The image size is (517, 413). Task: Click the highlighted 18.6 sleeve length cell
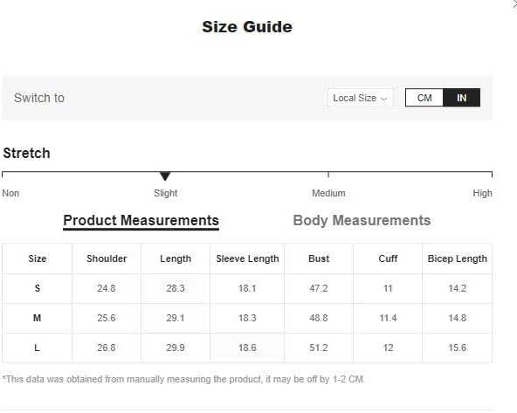pos(247,348)
